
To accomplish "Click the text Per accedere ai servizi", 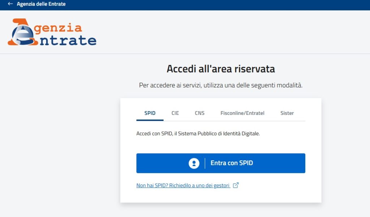I will pos(221,85).
